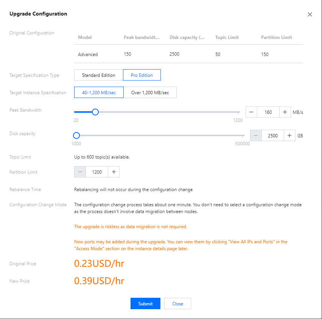Close the Upgrade Configuration dialog via X icon
Image resolution: width=322 pixels, height=319 pixels.
[310, 14]
